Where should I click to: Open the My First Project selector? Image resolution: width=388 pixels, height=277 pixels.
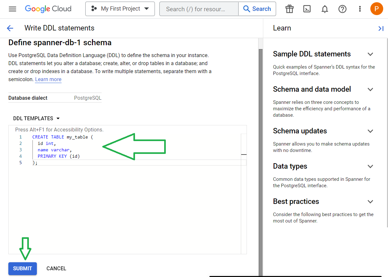click(x=120, y=9)
